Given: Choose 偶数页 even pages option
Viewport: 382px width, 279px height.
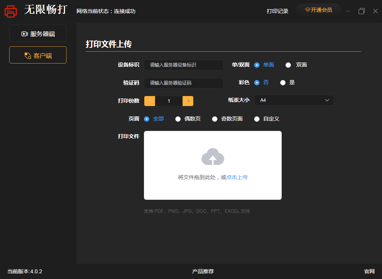Looking at the screenshot, I should click(x=178, y=119).
